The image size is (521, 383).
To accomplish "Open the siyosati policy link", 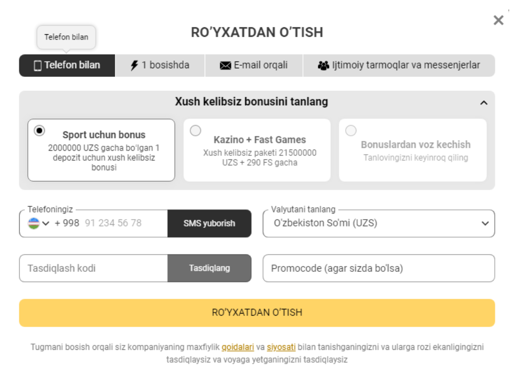I will [281, 347].
